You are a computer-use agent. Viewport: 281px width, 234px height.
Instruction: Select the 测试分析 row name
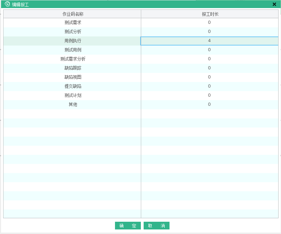click(73, 32)
